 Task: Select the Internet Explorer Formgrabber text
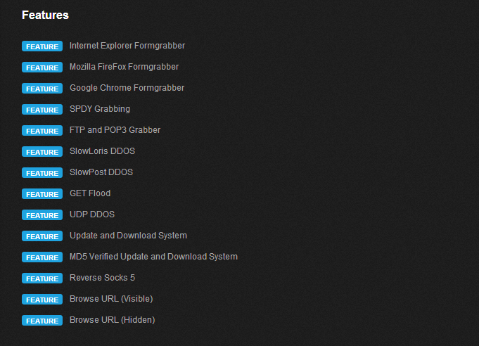coord(127,46)
